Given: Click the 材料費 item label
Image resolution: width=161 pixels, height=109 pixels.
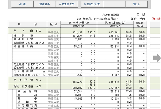Looking at the screenshot, I should click(23, 36).
